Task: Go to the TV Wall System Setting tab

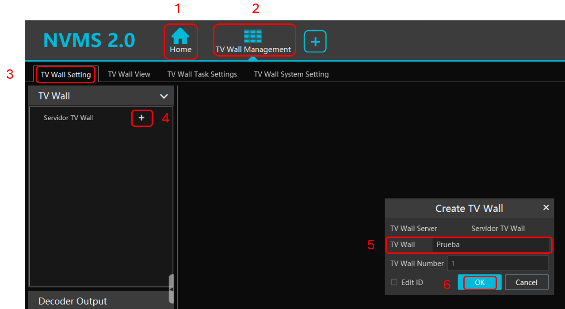Action: [x=291, y=74]
